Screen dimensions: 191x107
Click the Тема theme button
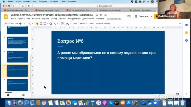pyautogui.click(x=91, y=24)
